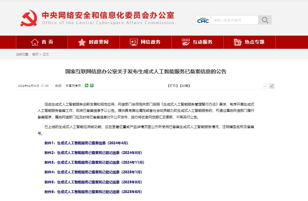Increase font size with A+ button

(x=272, y=86)
